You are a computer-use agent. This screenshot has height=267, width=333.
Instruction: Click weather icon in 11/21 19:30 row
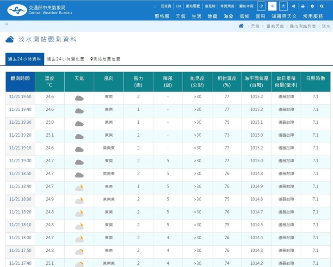point(79,124)
